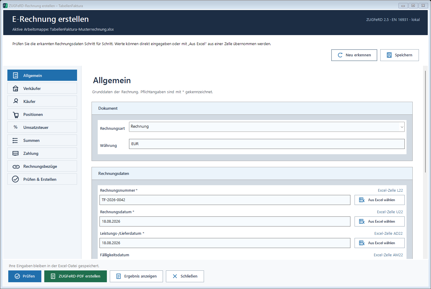Screen dimensions: 431x289
Task: Go to the Positionen section
Action: click(x=42, y=114)
